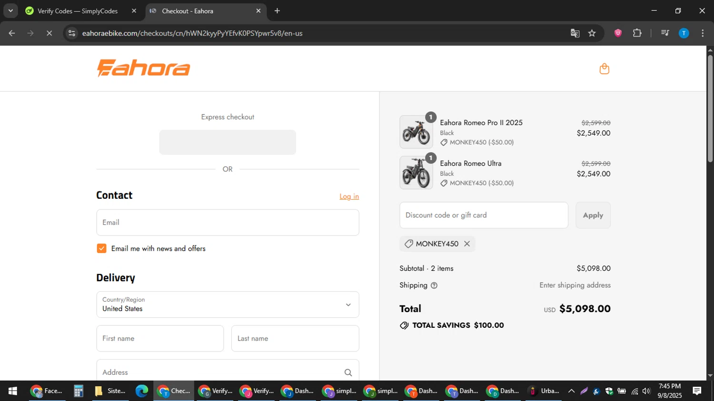This screenshot has width=714, height=401.
Task: Open the Windows Start menu
Action: click(13, 391)
